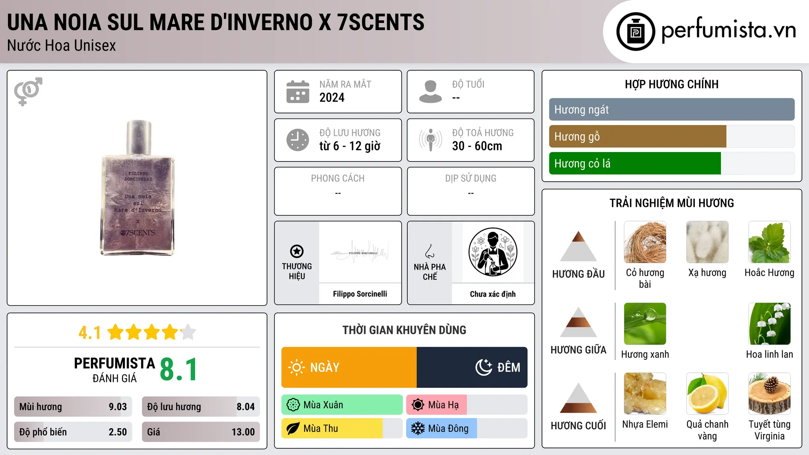The image size is (809, 455).
Task: Click the sillage icon beside Độ toả hương
Action: [431, 140]
